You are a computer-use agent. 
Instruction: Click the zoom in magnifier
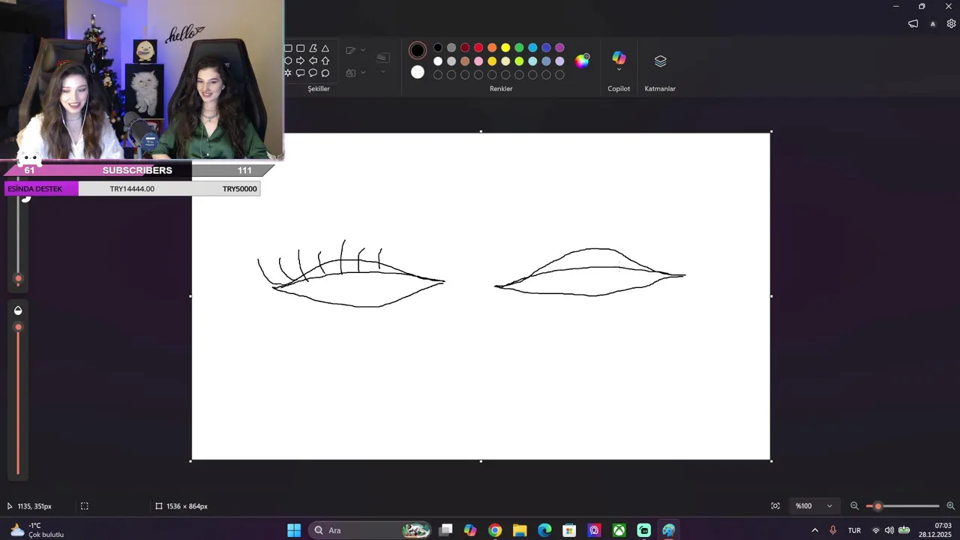951,506
